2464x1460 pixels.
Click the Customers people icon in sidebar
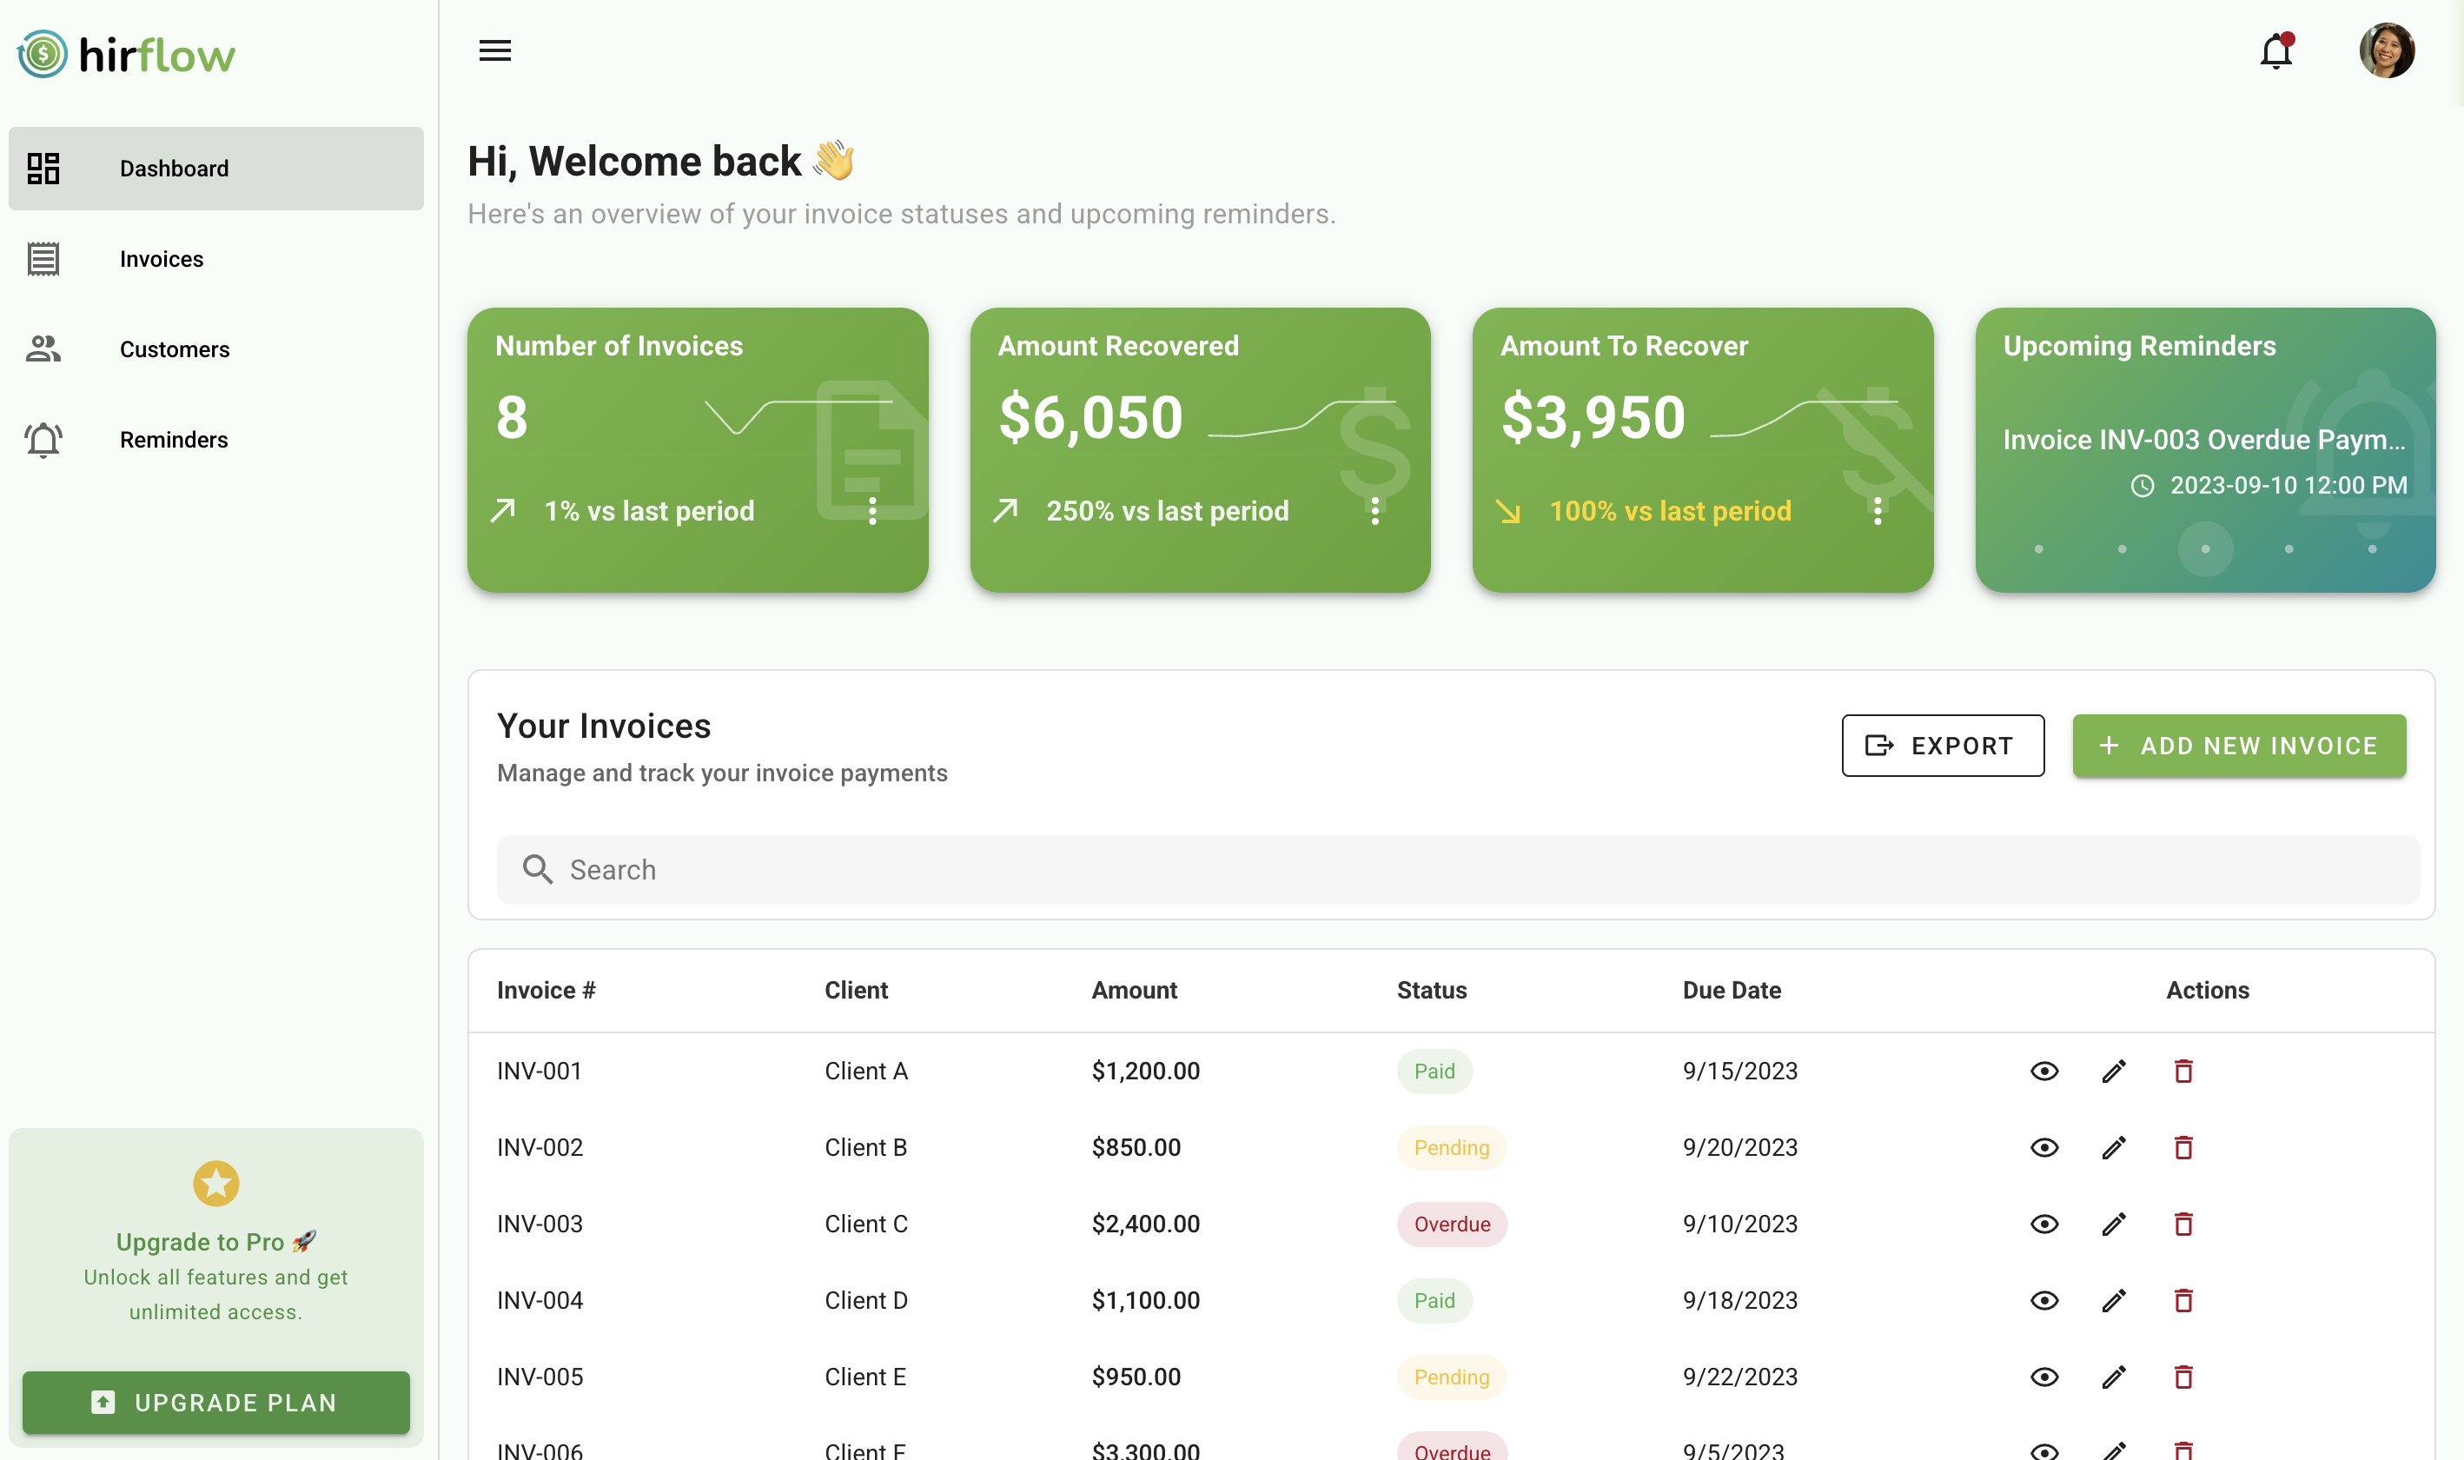tap(43, 348)
